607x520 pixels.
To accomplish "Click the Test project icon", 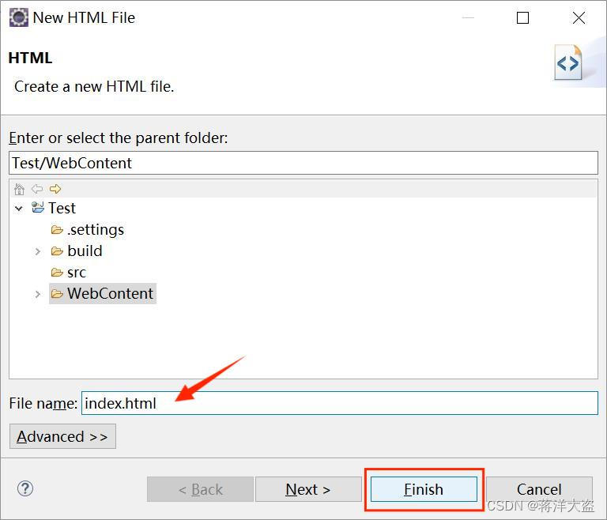I will pyautogui.click(x=38, y=208).
